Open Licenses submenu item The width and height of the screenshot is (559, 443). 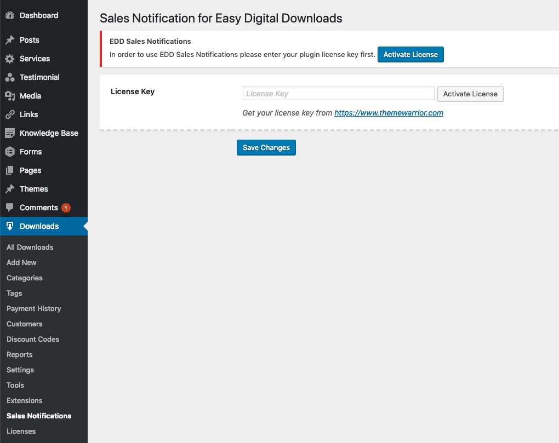[x=21, y=431]
